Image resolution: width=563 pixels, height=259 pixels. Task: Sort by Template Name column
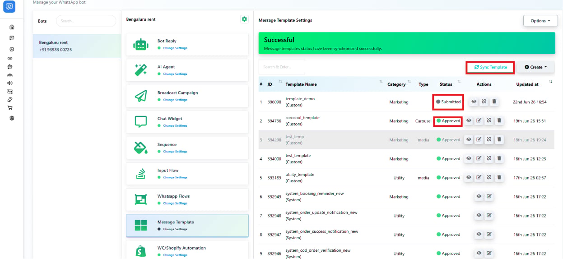(381, 82)
